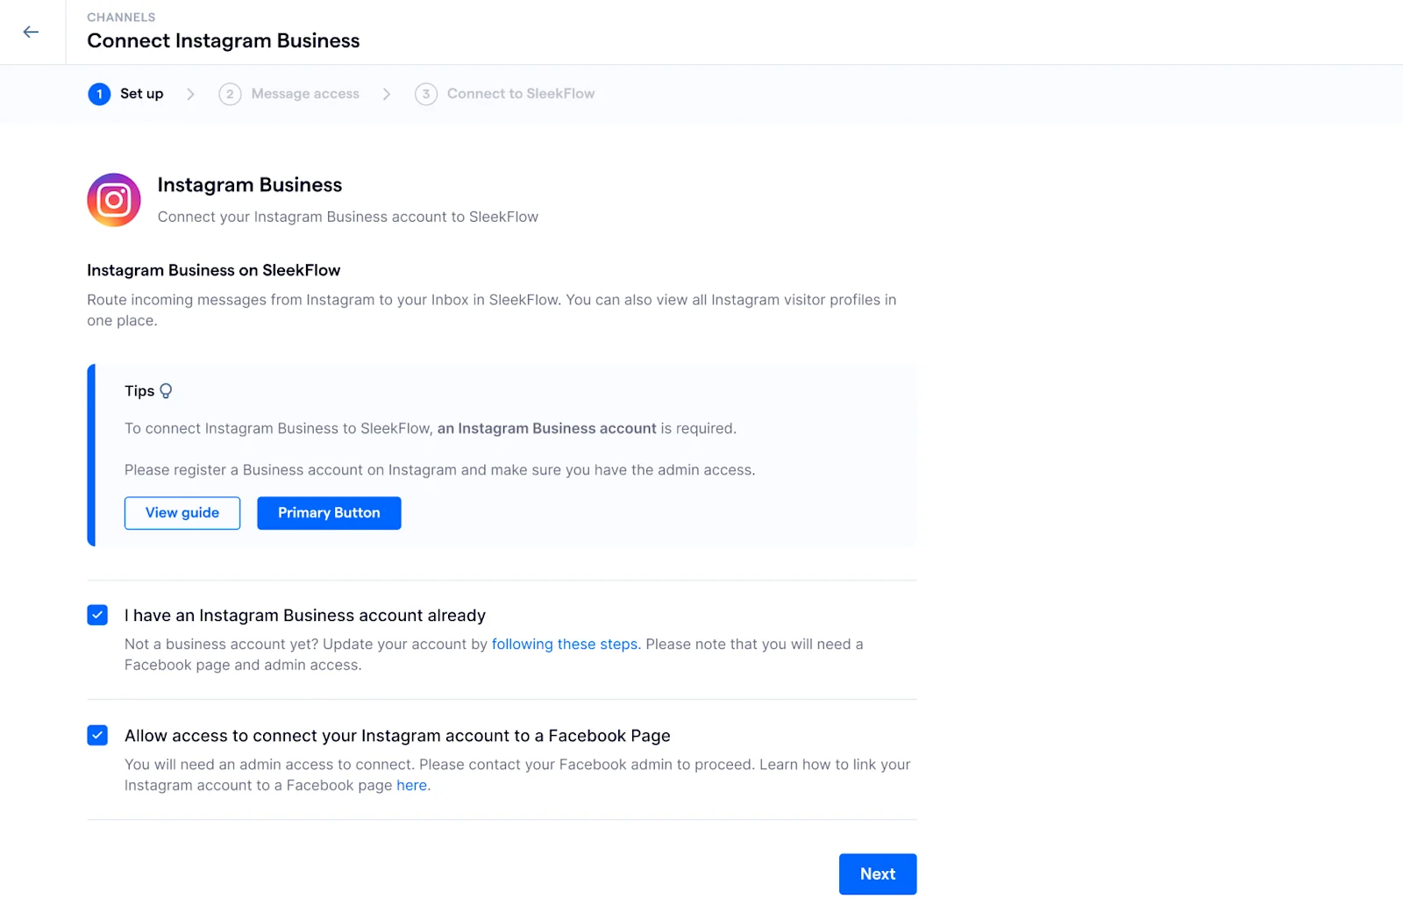Viewport: 1403px width, 913px height.
Task: Uncheck 'I have an Instagram Business account already'
Action: pos(97,615)
